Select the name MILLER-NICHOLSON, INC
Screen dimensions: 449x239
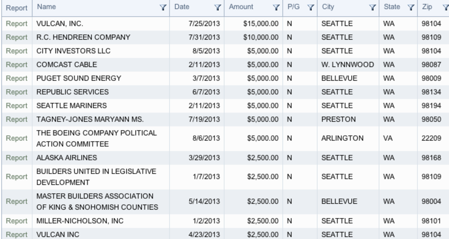(80, 221)
